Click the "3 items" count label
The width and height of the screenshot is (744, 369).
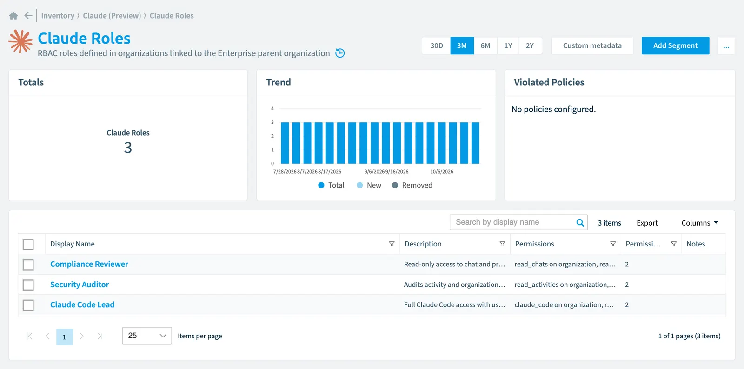(x=609, y=223)
